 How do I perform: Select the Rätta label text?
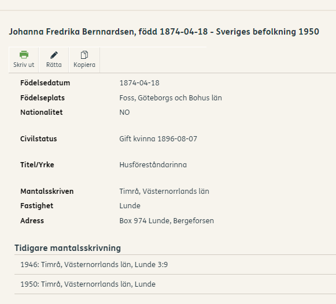[x=54, y=65]
